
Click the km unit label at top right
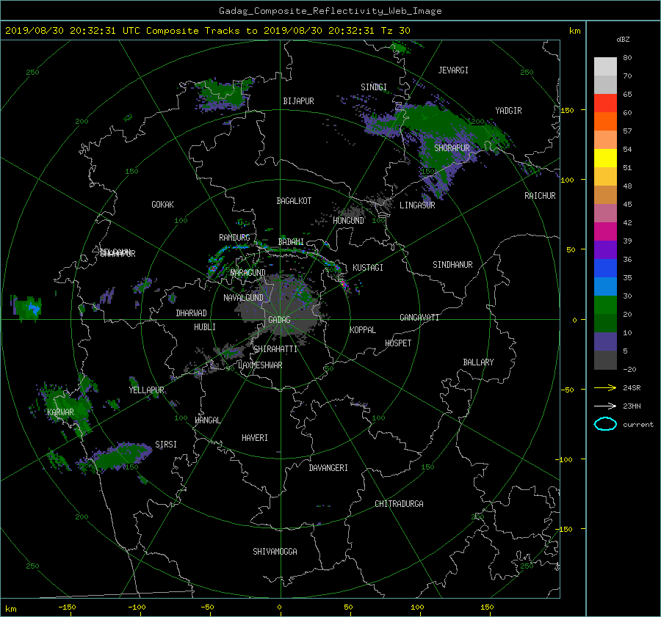pos(574,31)
